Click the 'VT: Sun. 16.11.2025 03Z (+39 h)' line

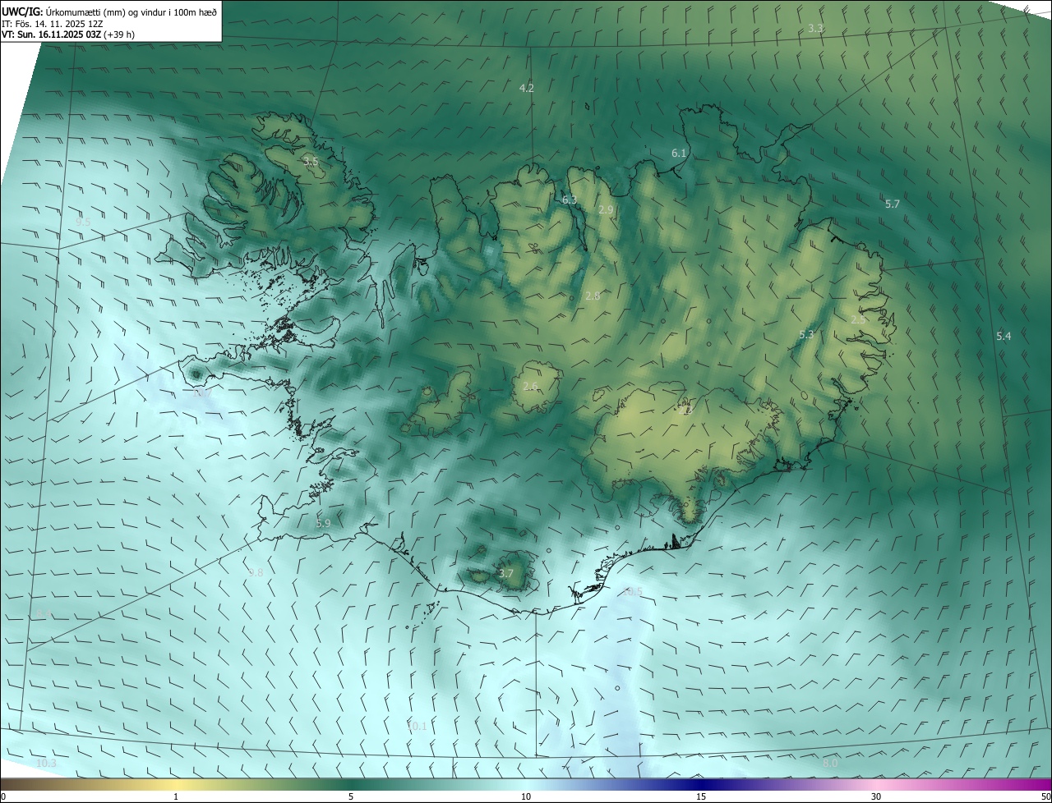[68, 35]
